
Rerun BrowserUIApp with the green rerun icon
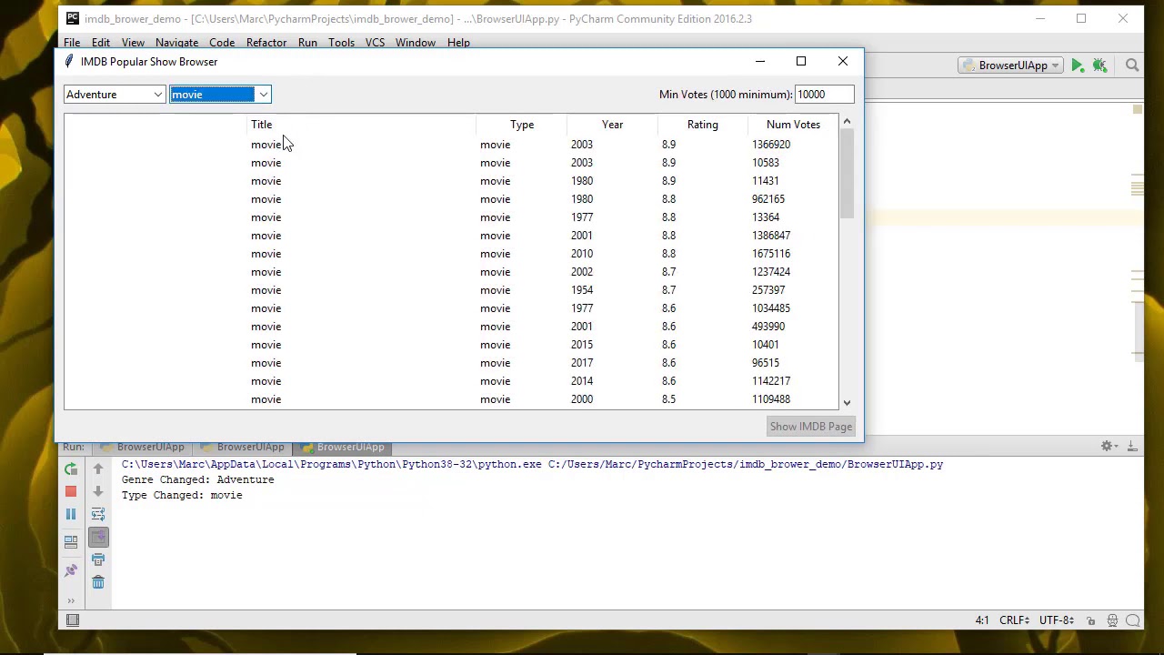(71, 469)
